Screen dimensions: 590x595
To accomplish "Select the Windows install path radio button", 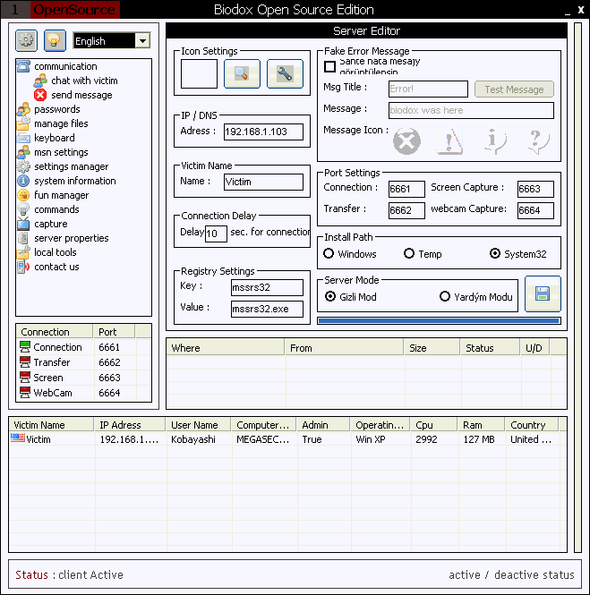I will click(x=329, y=254).
